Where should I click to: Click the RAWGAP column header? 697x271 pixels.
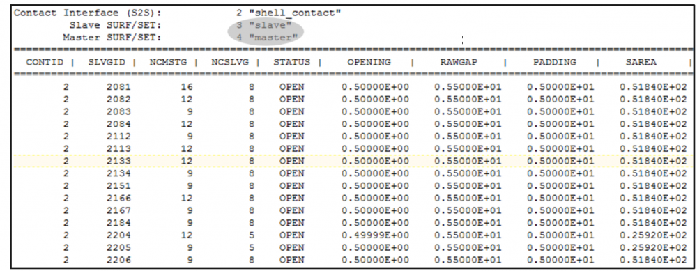point(459,62)
